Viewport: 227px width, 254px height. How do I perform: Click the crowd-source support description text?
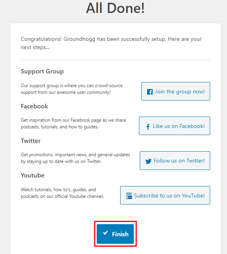72,89
